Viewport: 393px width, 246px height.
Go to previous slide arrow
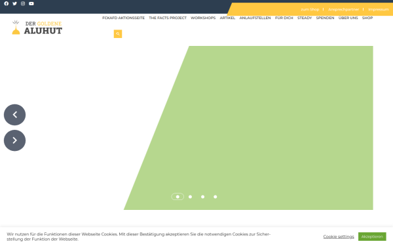[14, 115]
